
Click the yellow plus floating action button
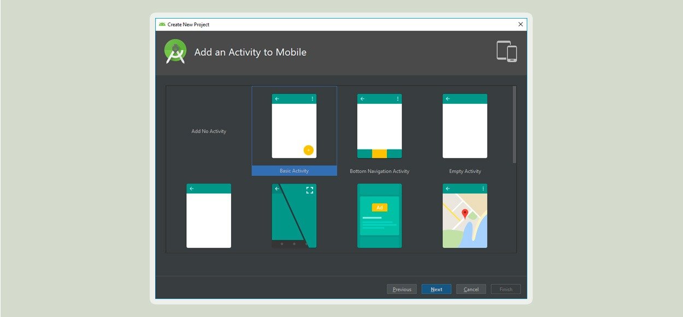coord(308,150)
